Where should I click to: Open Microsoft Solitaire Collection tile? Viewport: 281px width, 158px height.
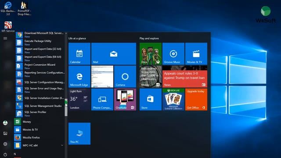(173, 100)
